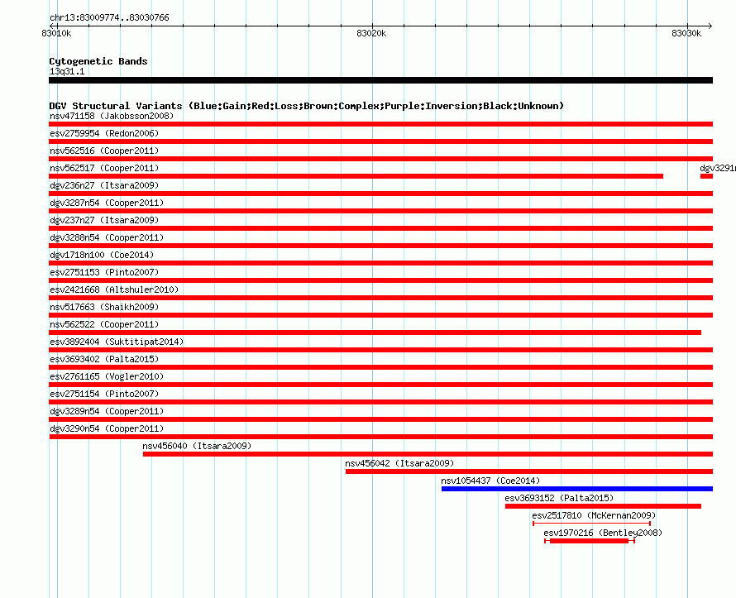The image size is (736, 598).
Task: Click the dgv3290n54 (Cooper2011) label
Action: point(107,428)
